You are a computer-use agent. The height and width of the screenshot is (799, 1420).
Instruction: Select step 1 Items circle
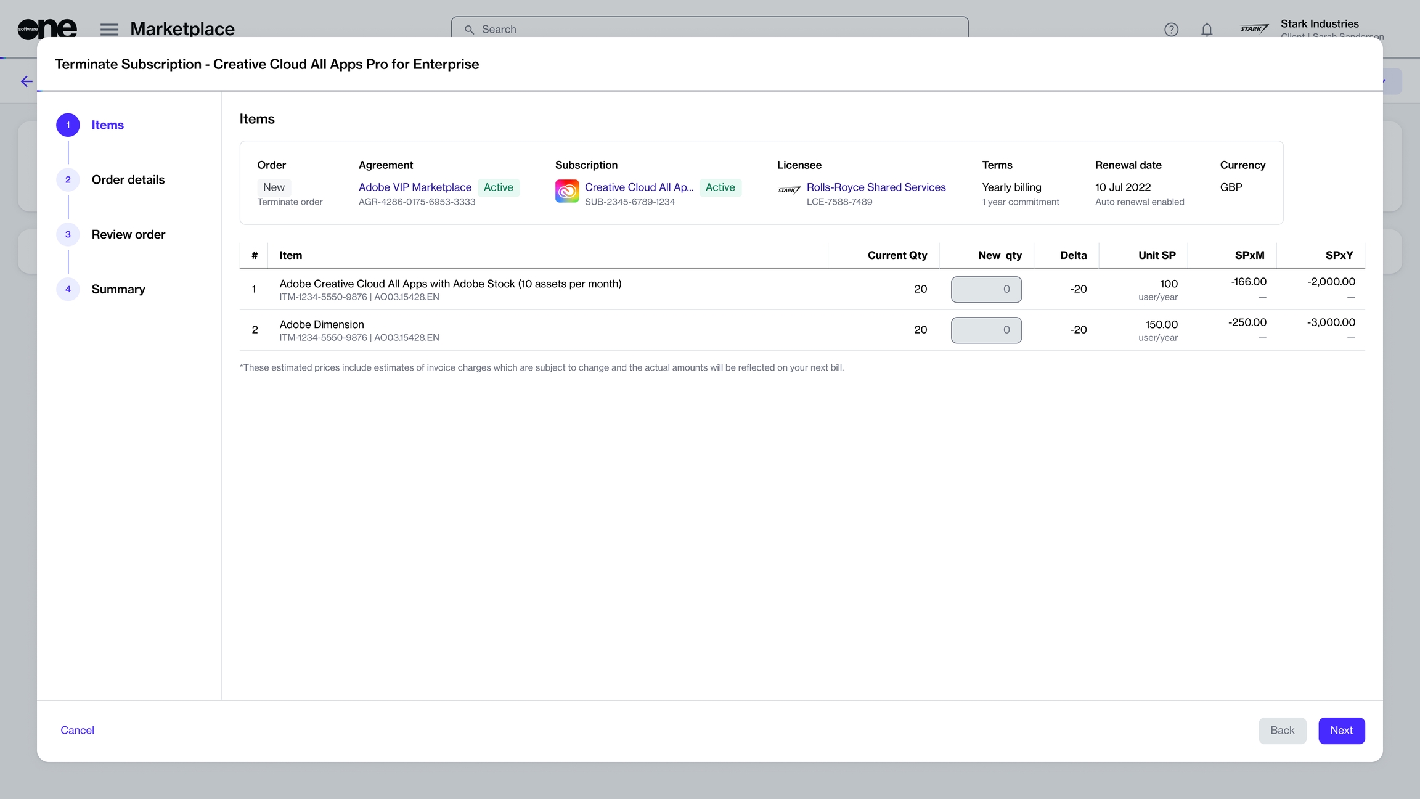(68, 125)
